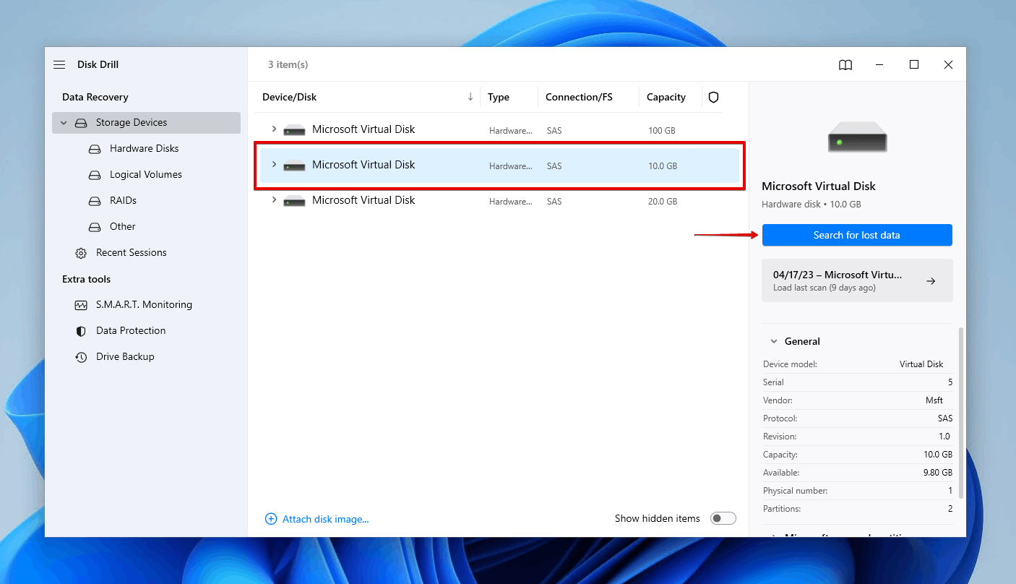1016x584 pixels.
Task: Expand the 10.0 GB Microsoft Virtual Disk
Action: point(274,164)
